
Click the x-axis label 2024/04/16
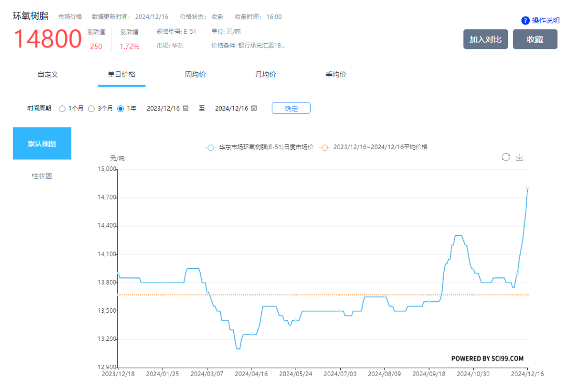click(251, 374)
